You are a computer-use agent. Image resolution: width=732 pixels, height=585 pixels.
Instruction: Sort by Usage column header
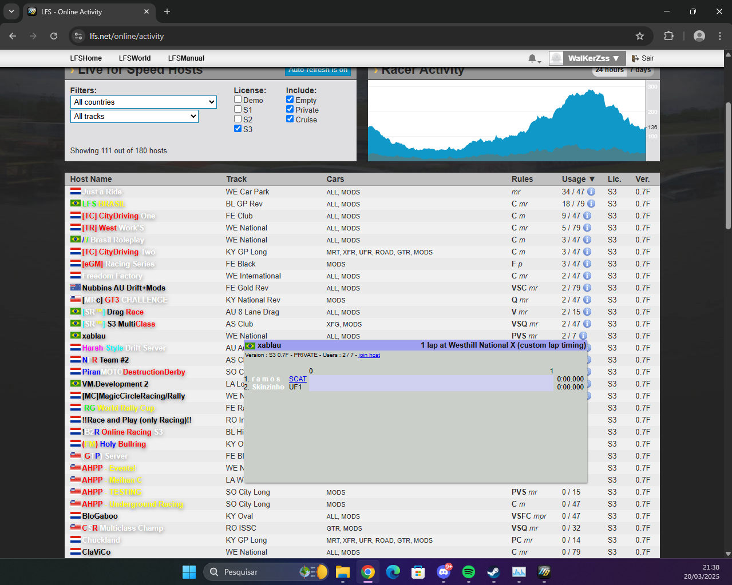coord(578,179)
